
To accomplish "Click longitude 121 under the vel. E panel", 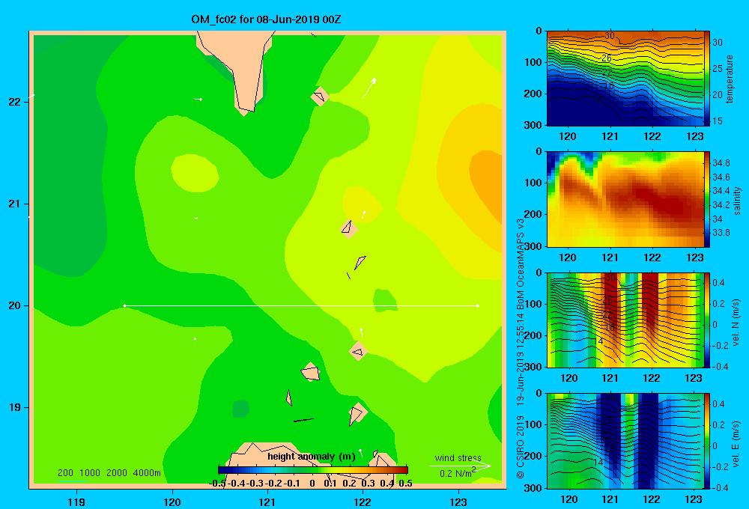I will tap(610, 499).
